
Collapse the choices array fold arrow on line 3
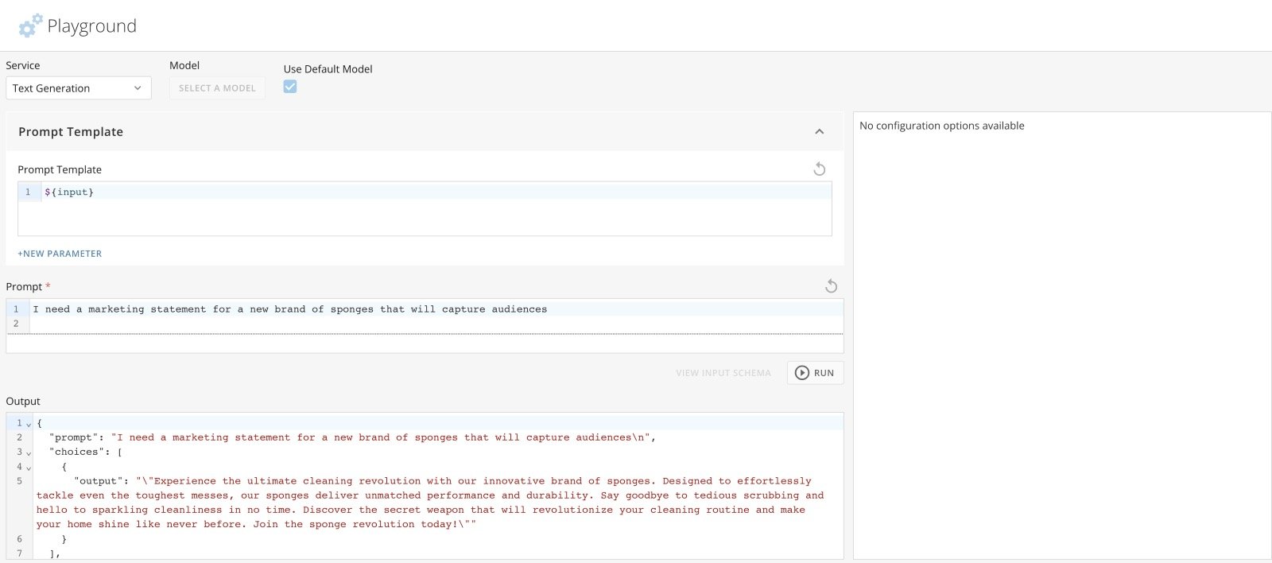[x=29, y=452]
